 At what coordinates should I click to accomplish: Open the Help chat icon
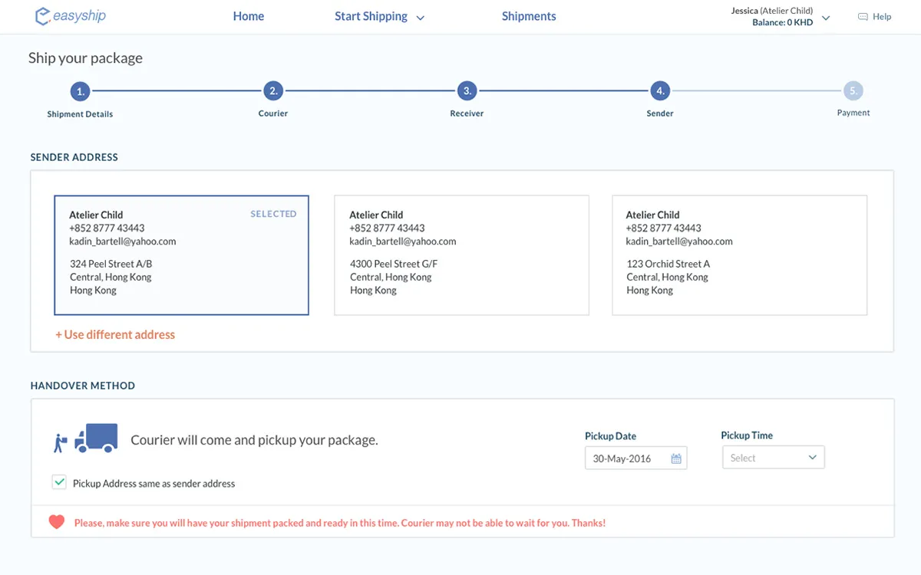pyautogui.click(x=863, y=17)
